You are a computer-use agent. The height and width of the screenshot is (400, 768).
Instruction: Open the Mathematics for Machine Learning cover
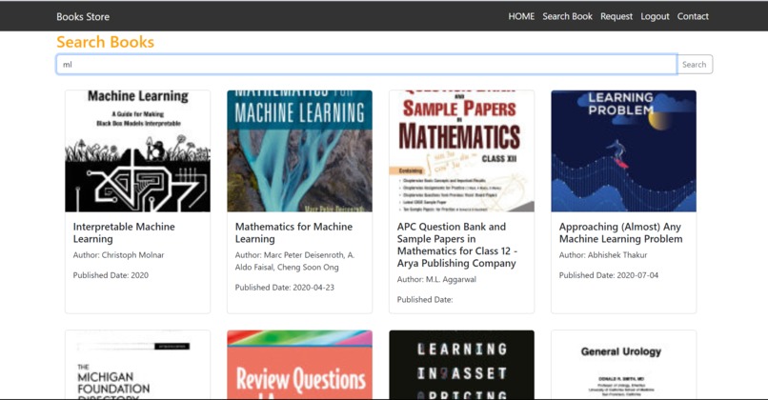[299, 150]
